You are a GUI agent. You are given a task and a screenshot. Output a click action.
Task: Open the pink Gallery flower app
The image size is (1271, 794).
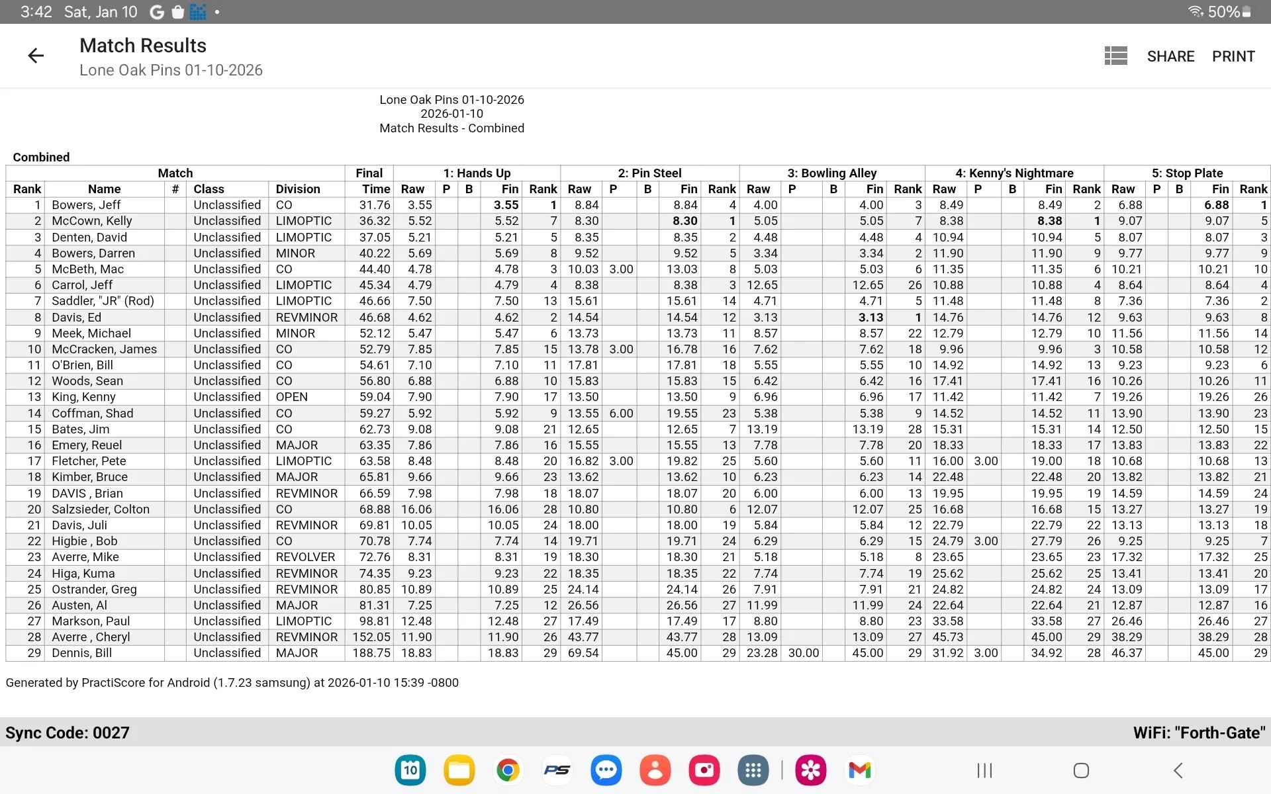click(810, 770)
